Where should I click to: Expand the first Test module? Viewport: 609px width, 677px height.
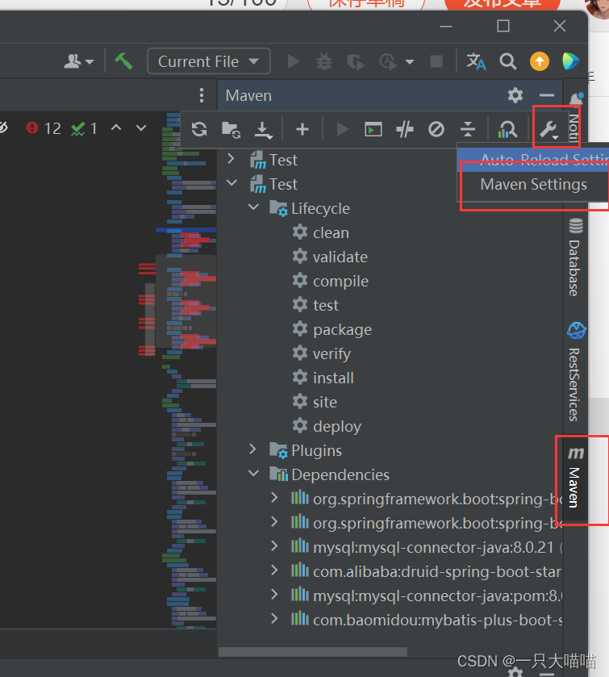[x=231, y=159]
